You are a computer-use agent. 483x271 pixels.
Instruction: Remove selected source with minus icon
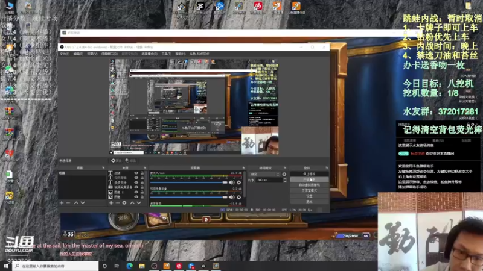[x=117, y=203]
